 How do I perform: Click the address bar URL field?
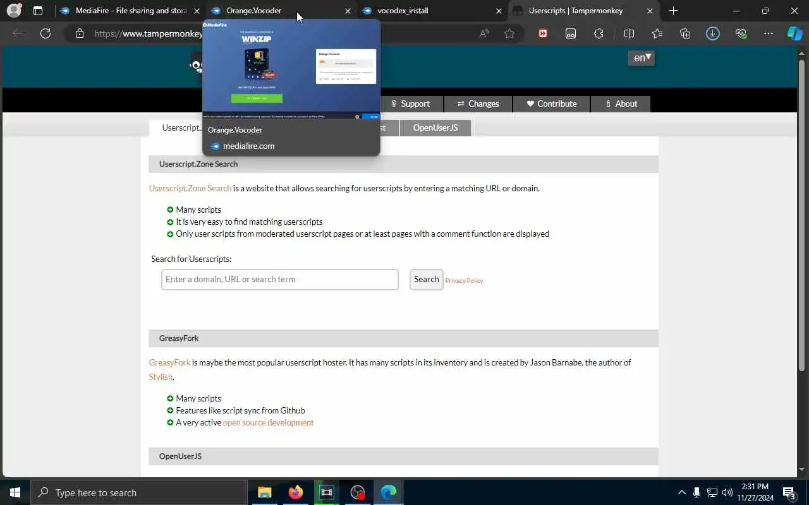[148, 33]
